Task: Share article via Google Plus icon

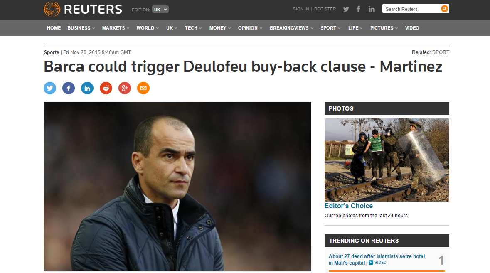Action: [x=125, y=88]
